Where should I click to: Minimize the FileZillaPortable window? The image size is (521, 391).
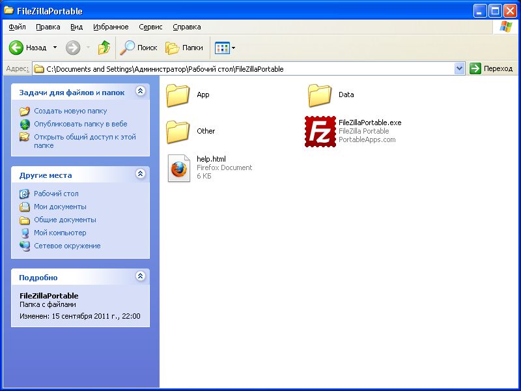coord(480,10)
